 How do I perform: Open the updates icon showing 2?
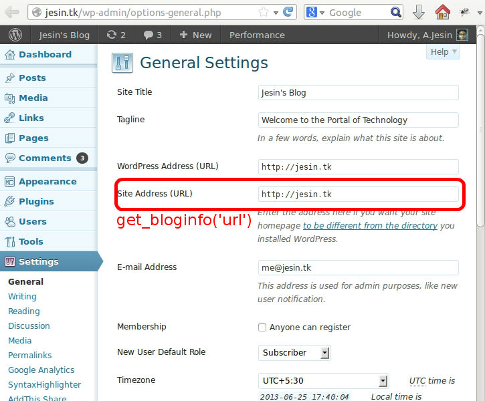116,35
